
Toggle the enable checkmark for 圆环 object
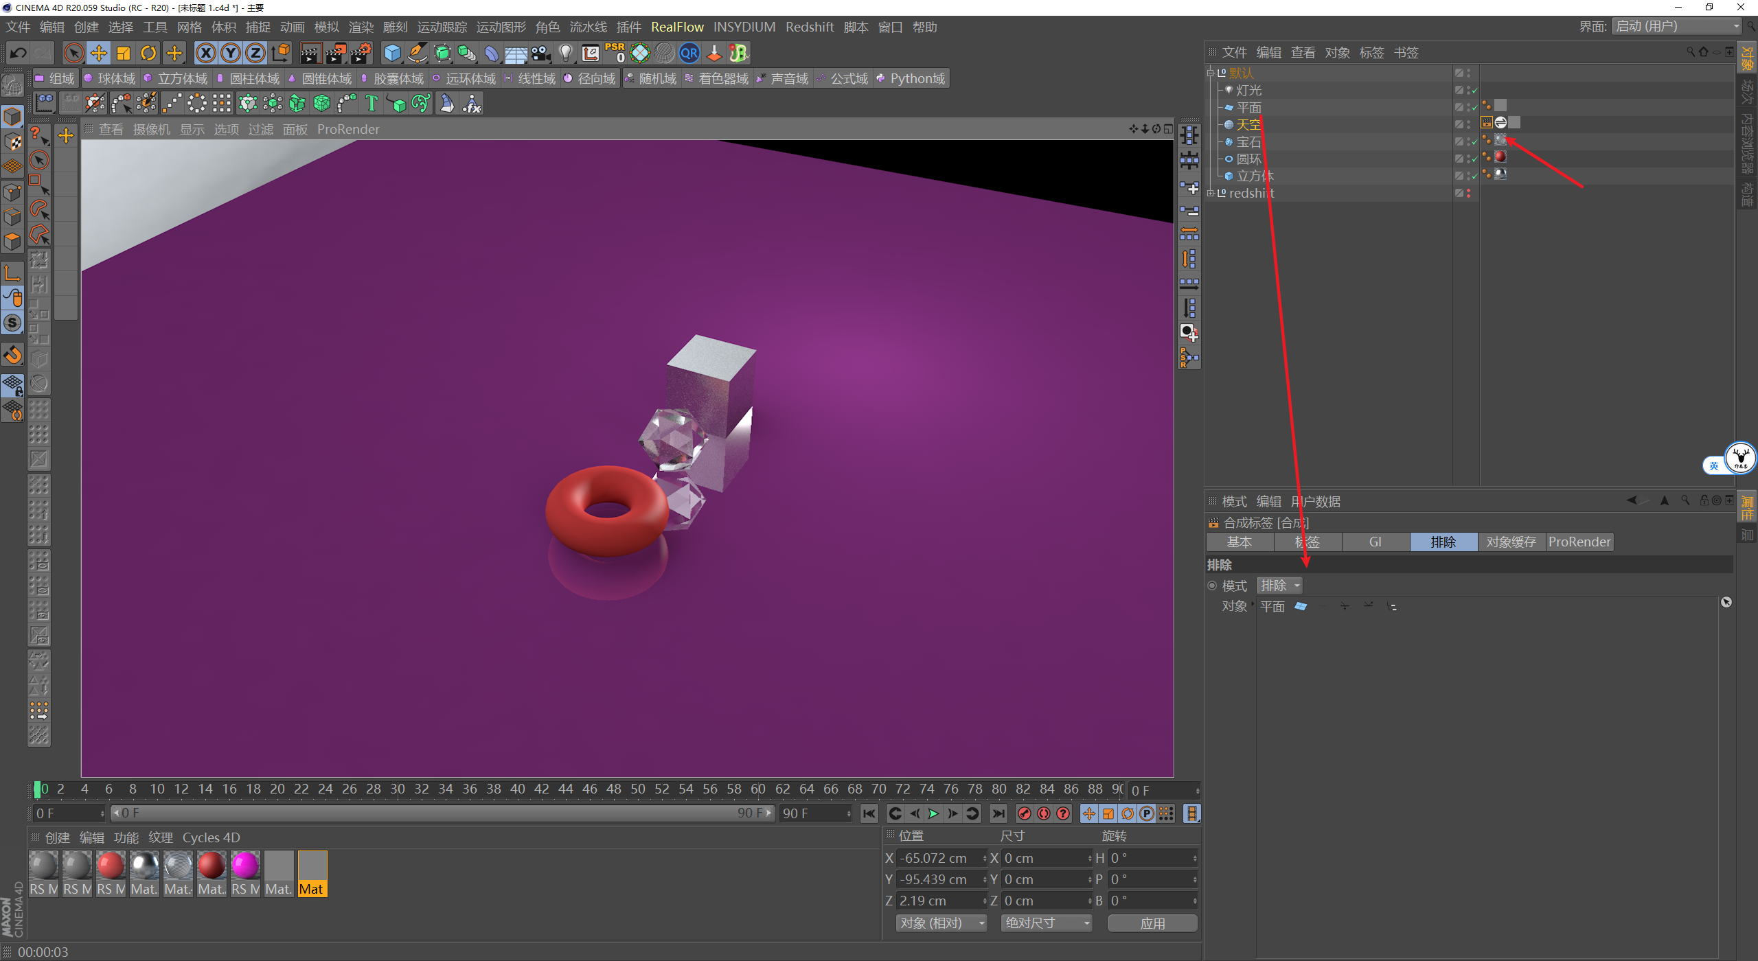coord(1474,159)
